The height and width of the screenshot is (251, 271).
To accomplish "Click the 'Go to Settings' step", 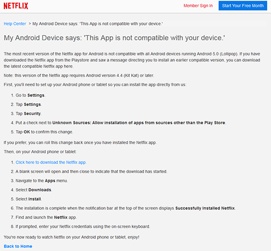I will click(x=30, y=95).
